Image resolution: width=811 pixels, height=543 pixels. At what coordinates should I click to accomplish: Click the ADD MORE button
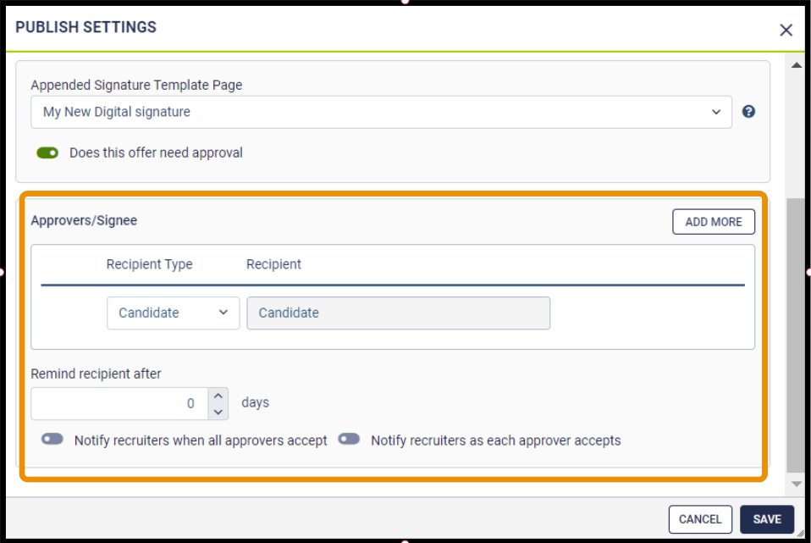(x=713, y=222)
